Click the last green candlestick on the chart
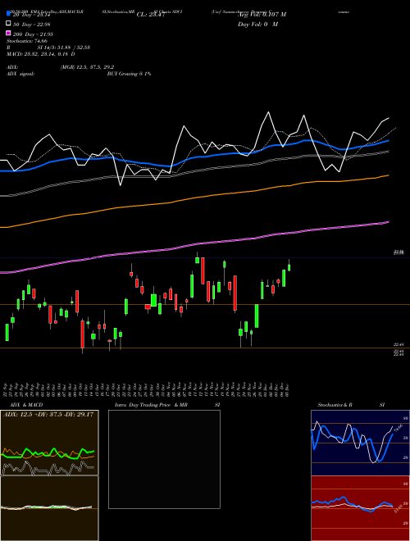 coord(289,267)
